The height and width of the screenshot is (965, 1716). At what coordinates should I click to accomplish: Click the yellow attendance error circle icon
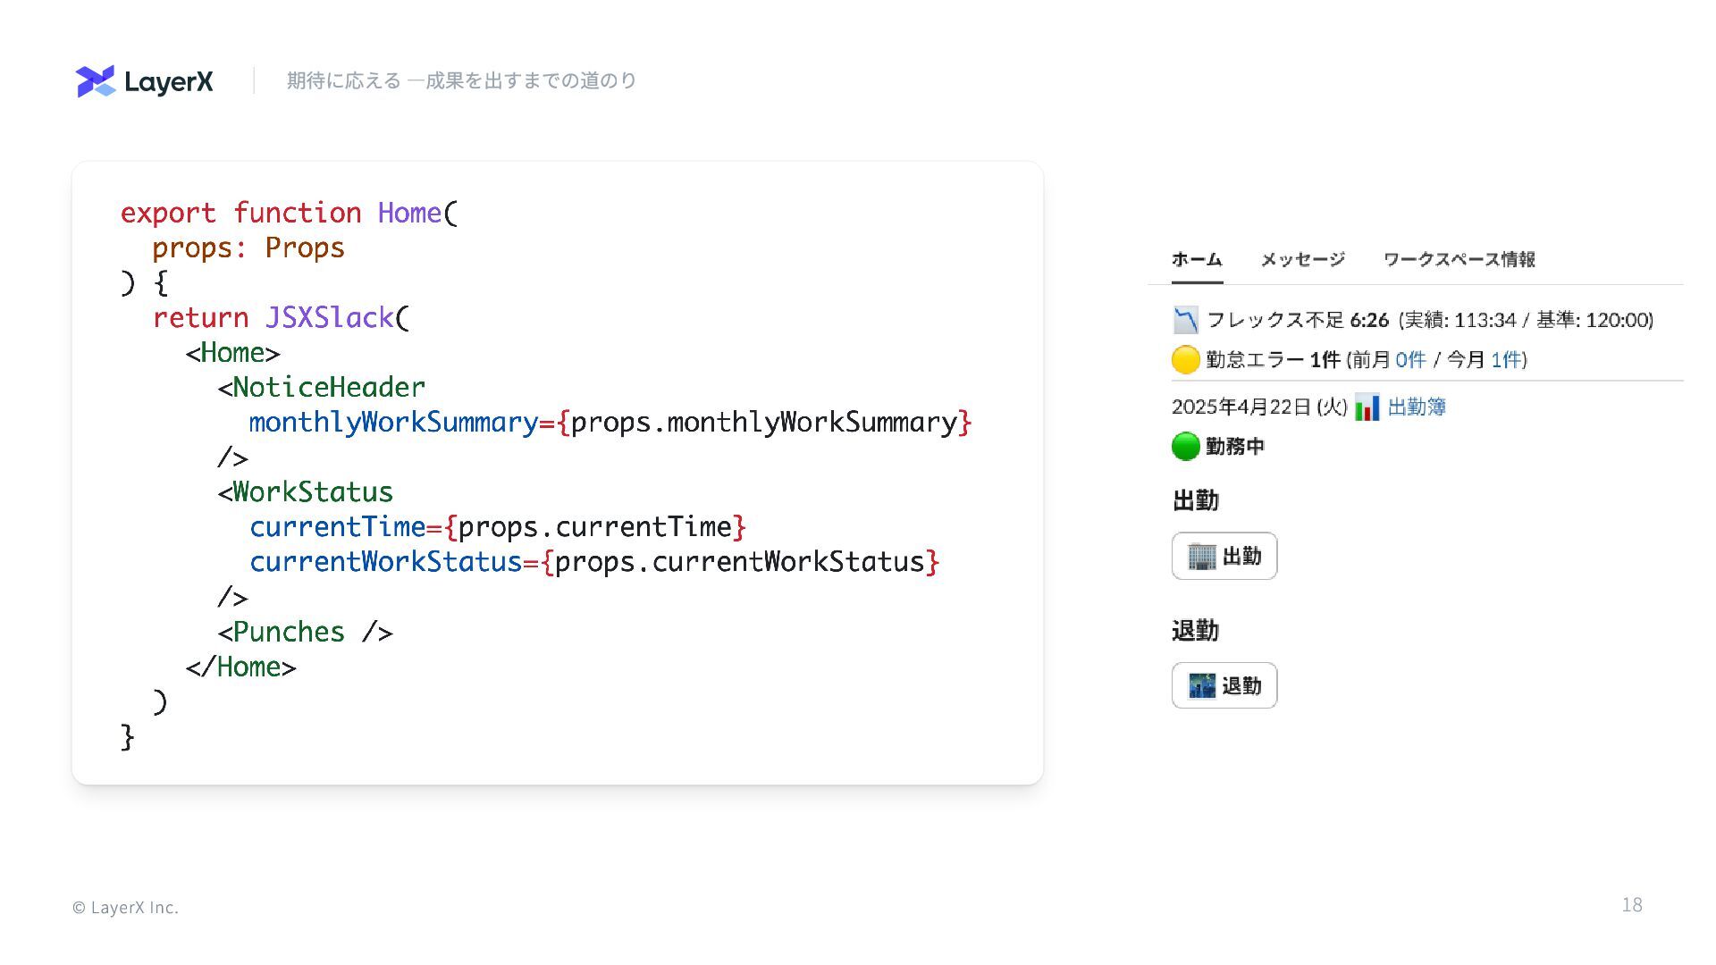tap(1185, 360)
